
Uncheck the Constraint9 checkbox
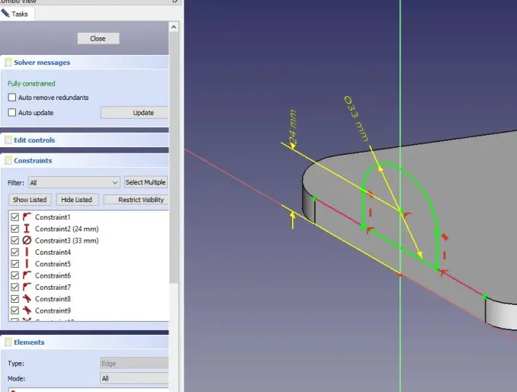point(14,310)
